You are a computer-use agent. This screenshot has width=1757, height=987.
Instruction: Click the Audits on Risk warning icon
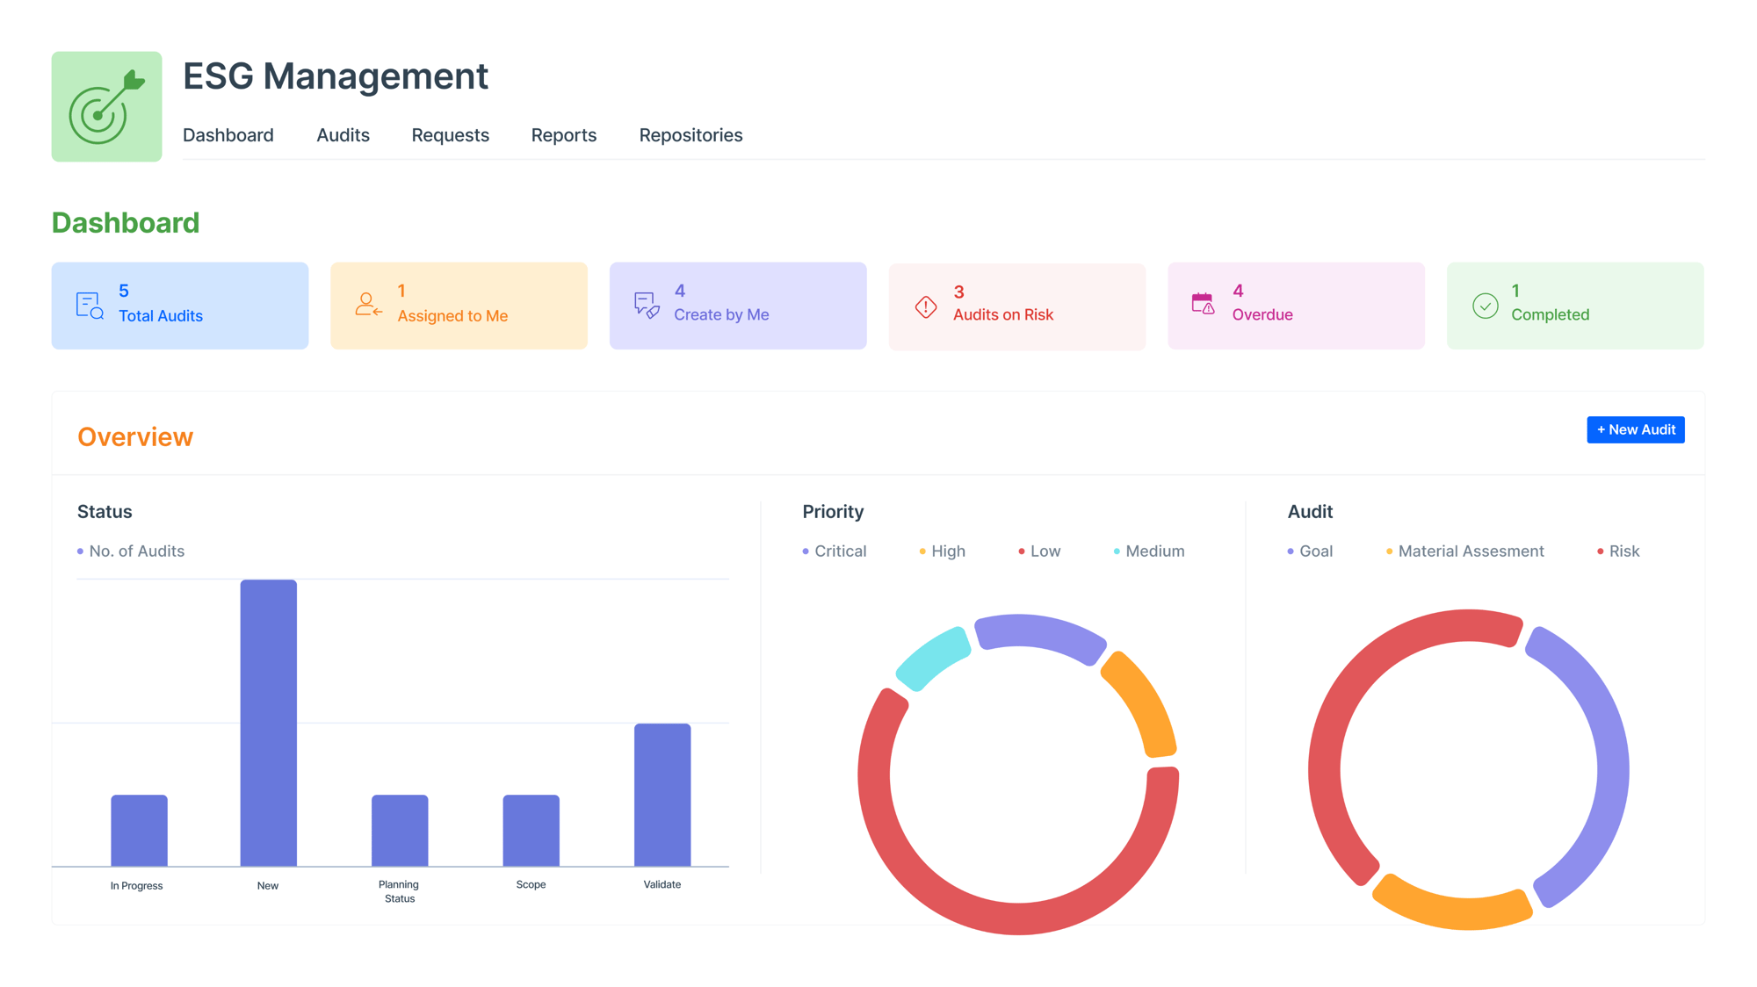926,306
